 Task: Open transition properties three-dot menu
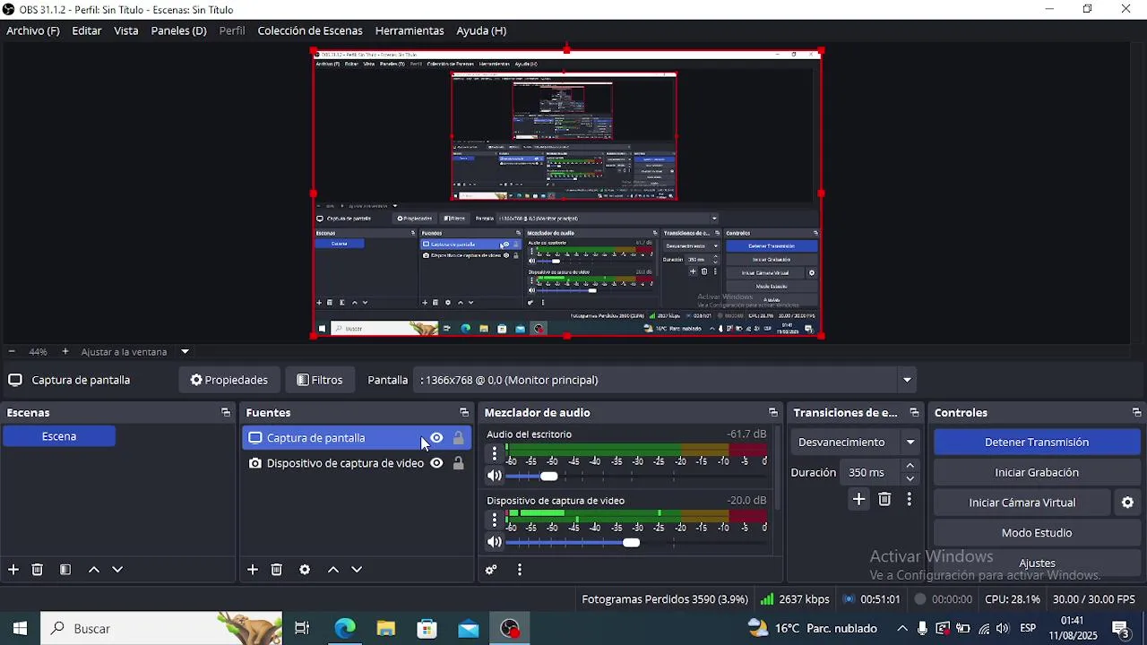coord(909,500)
